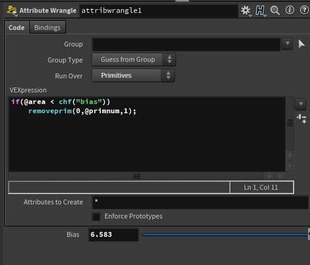Click the group selection arrow icon

point(301,44)
